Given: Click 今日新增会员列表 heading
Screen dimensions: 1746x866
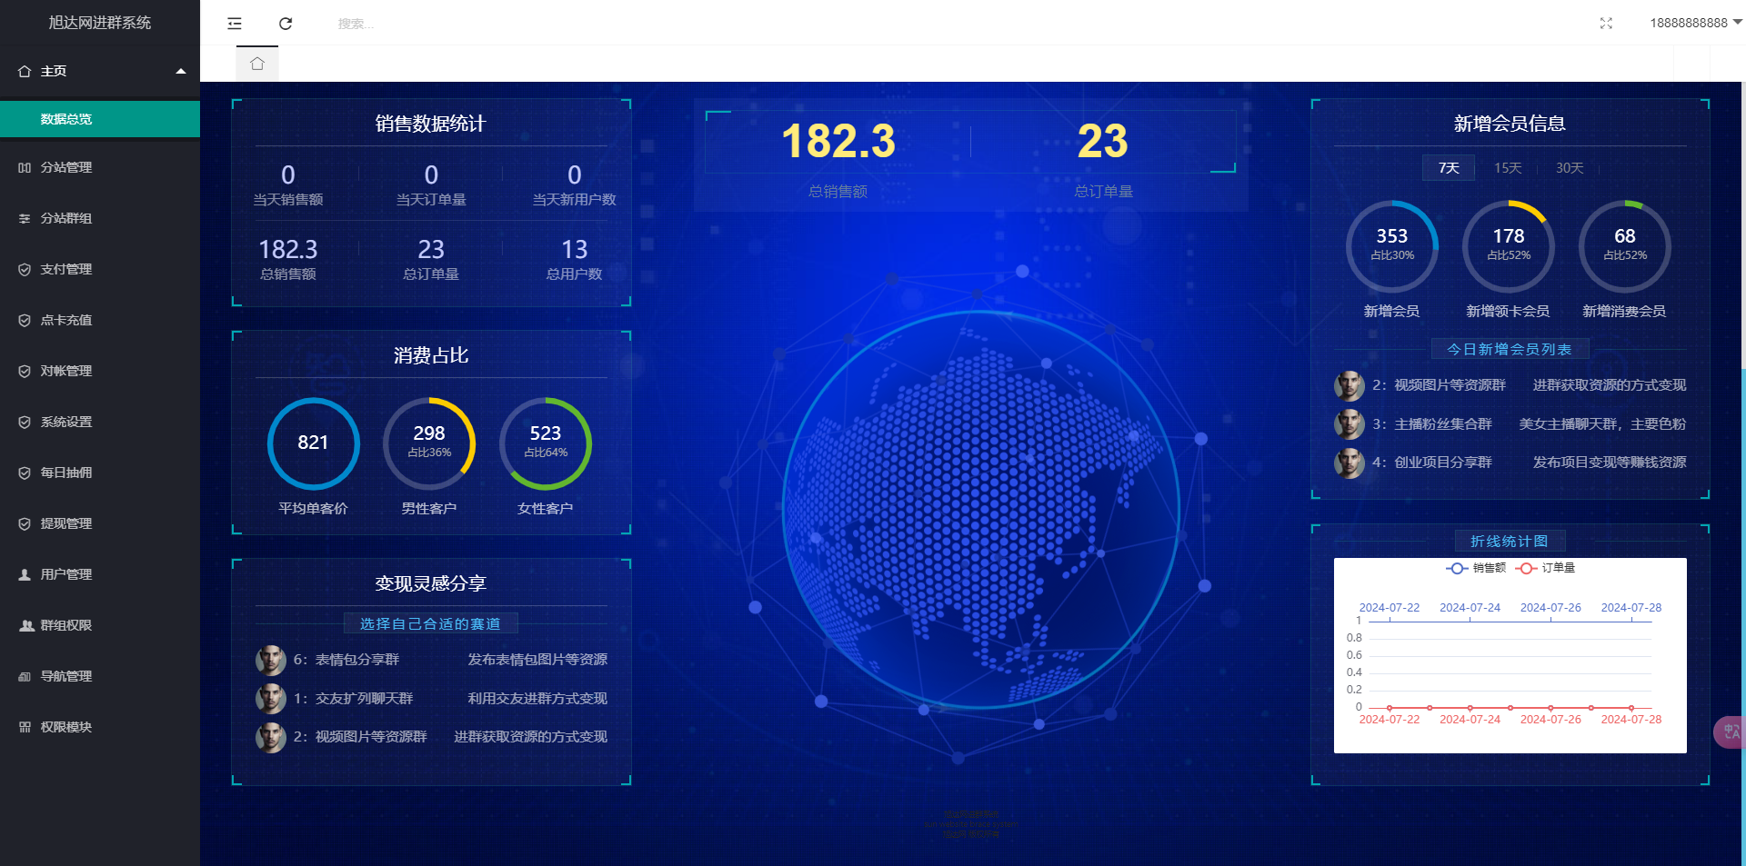Looking at the screenshot, I should click(1510, 349).
